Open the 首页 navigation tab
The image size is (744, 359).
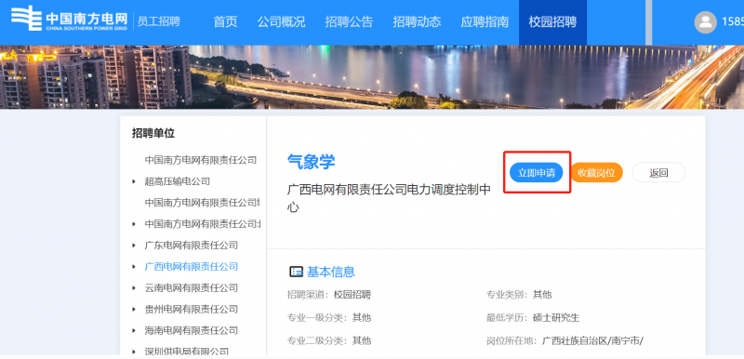coord(225,21)
